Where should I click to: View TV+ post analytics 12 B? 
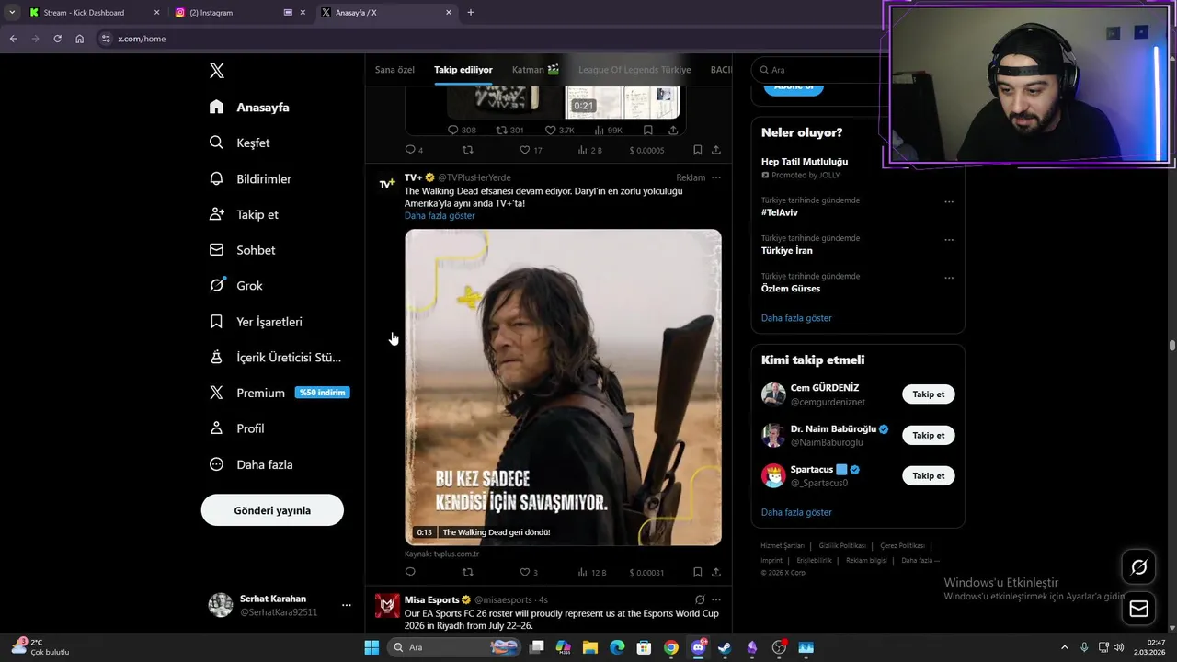pos(591,572)
